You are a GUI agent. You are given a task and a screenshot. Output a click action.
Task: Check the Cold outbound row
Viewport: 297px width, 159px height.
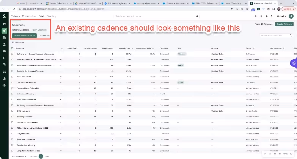click(12, 111)
